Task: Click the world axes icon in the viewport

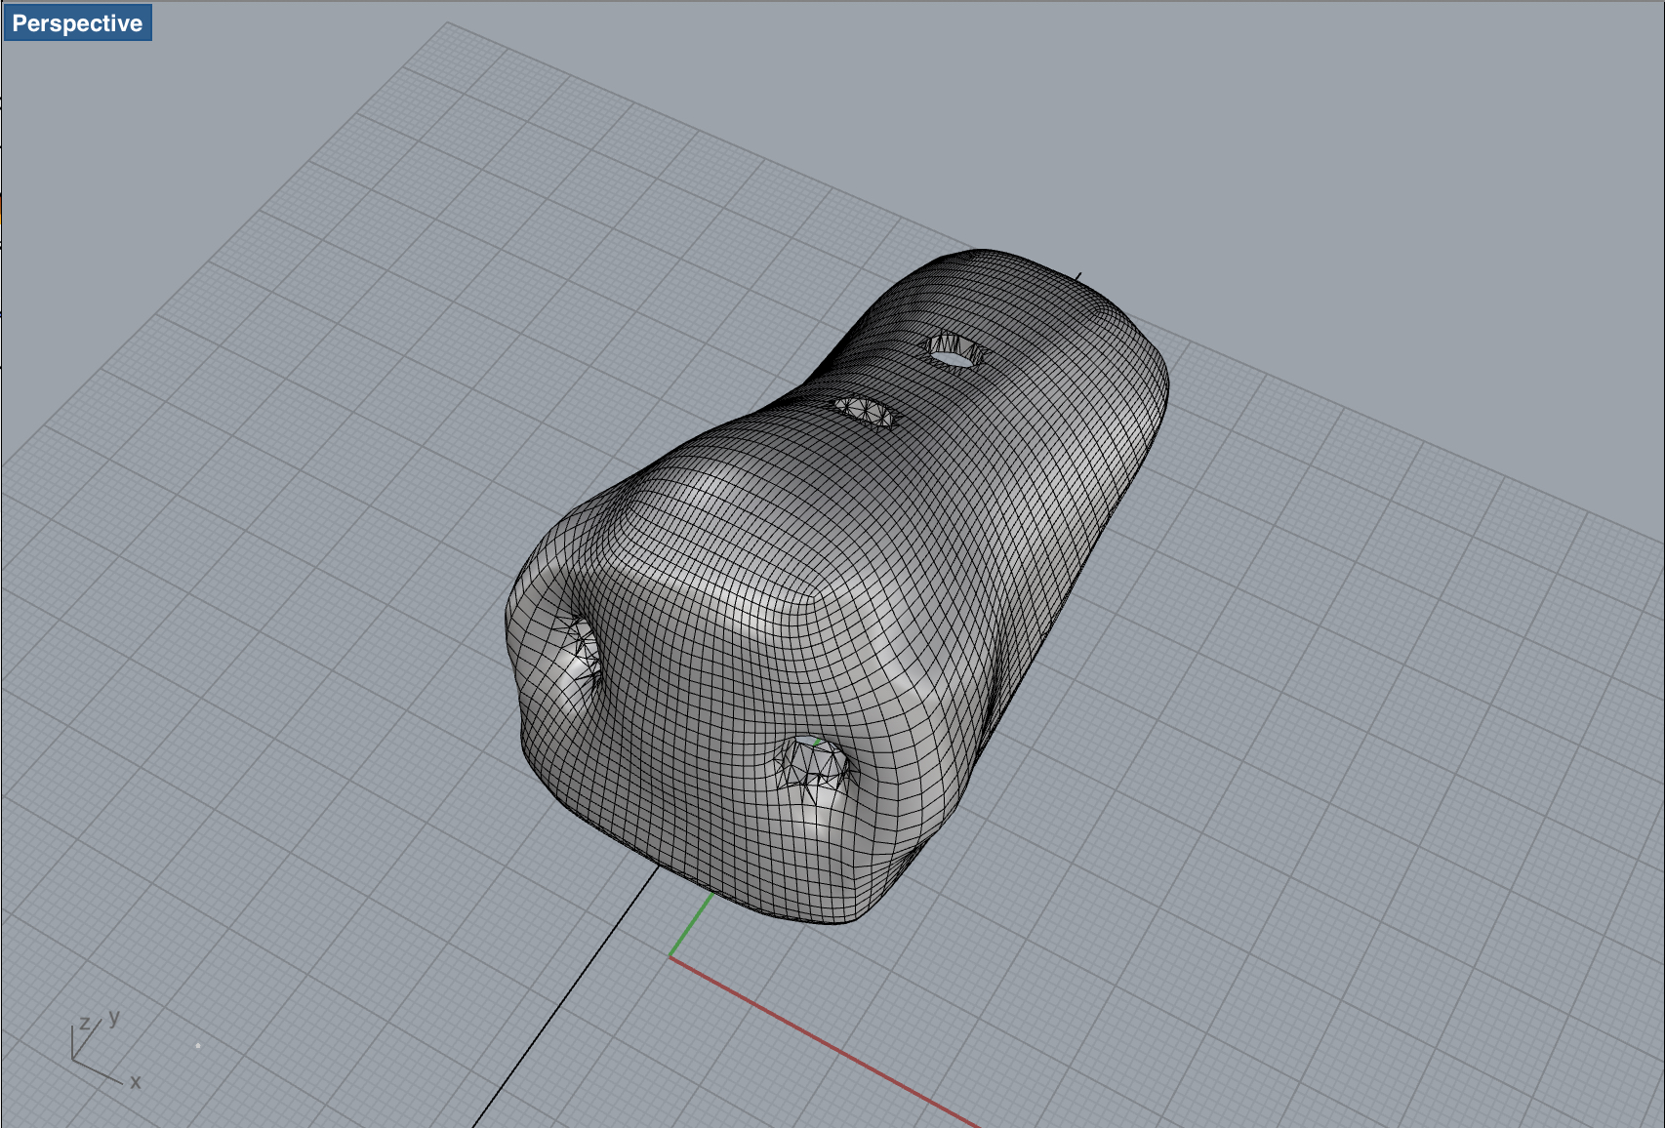Action: click(105, 1050)
